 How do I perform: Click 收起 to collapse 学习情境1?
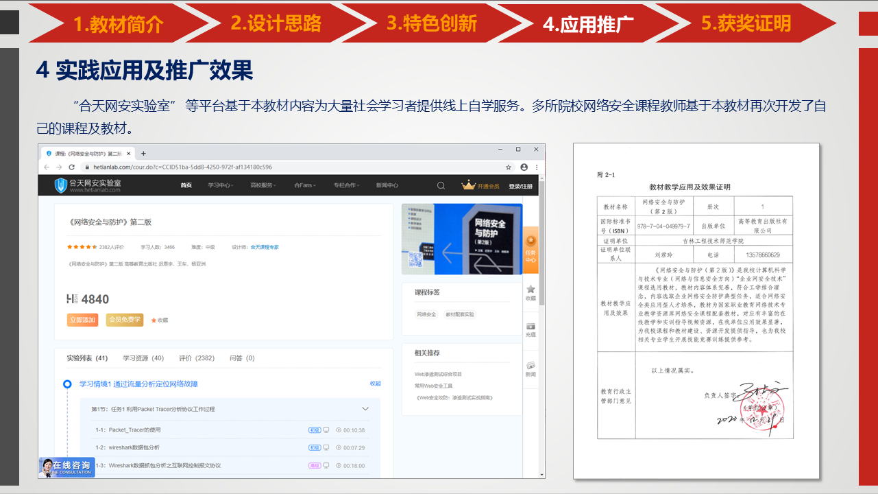pos(375,384)
